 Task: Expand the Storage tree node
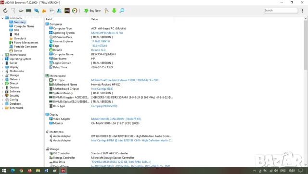tap(2, 75)
